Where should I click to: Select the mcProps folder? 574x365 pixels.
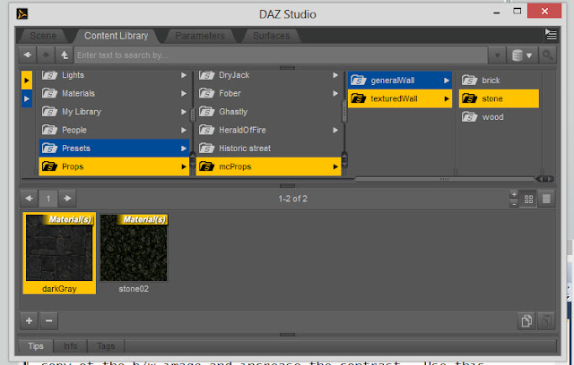pyautogui.click(x=269, y=166)
